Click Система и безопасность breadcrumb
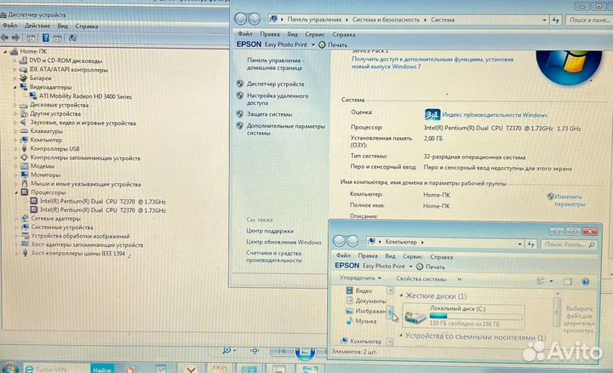The width and height of the screenshot is (613, 373). point(386,20)
